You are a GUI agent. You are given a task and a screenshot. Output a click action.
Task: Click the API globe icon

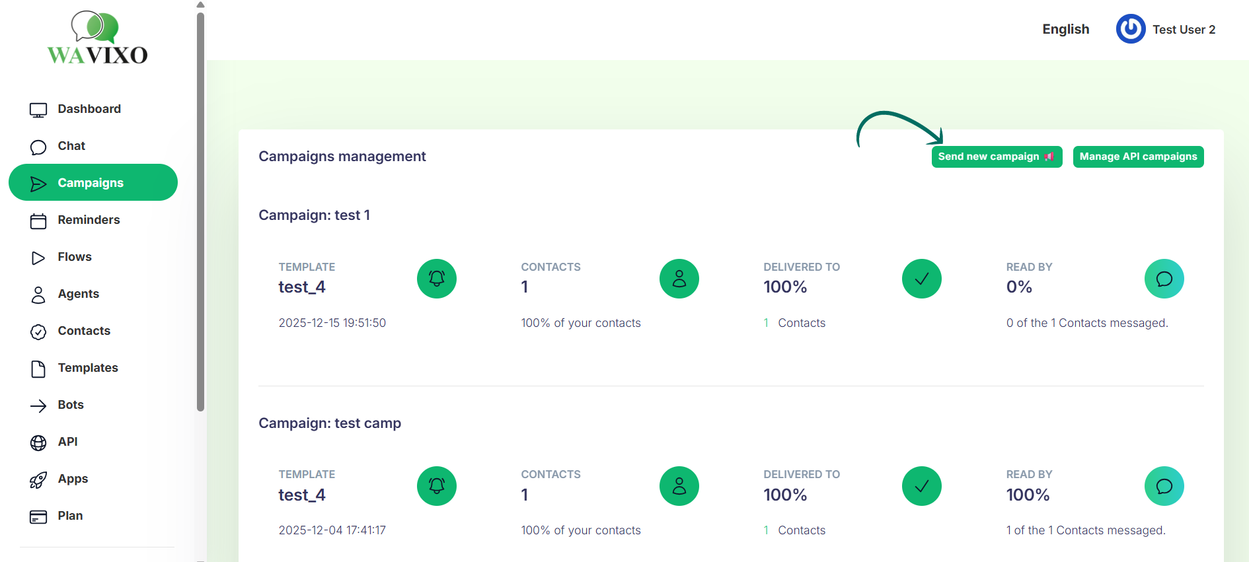[x=38, y=442]
